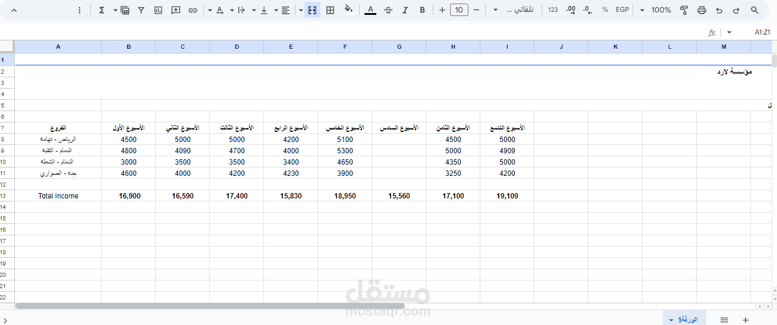
Task: Click the vertical scrollbar thumb
Action: coord(775,61)
